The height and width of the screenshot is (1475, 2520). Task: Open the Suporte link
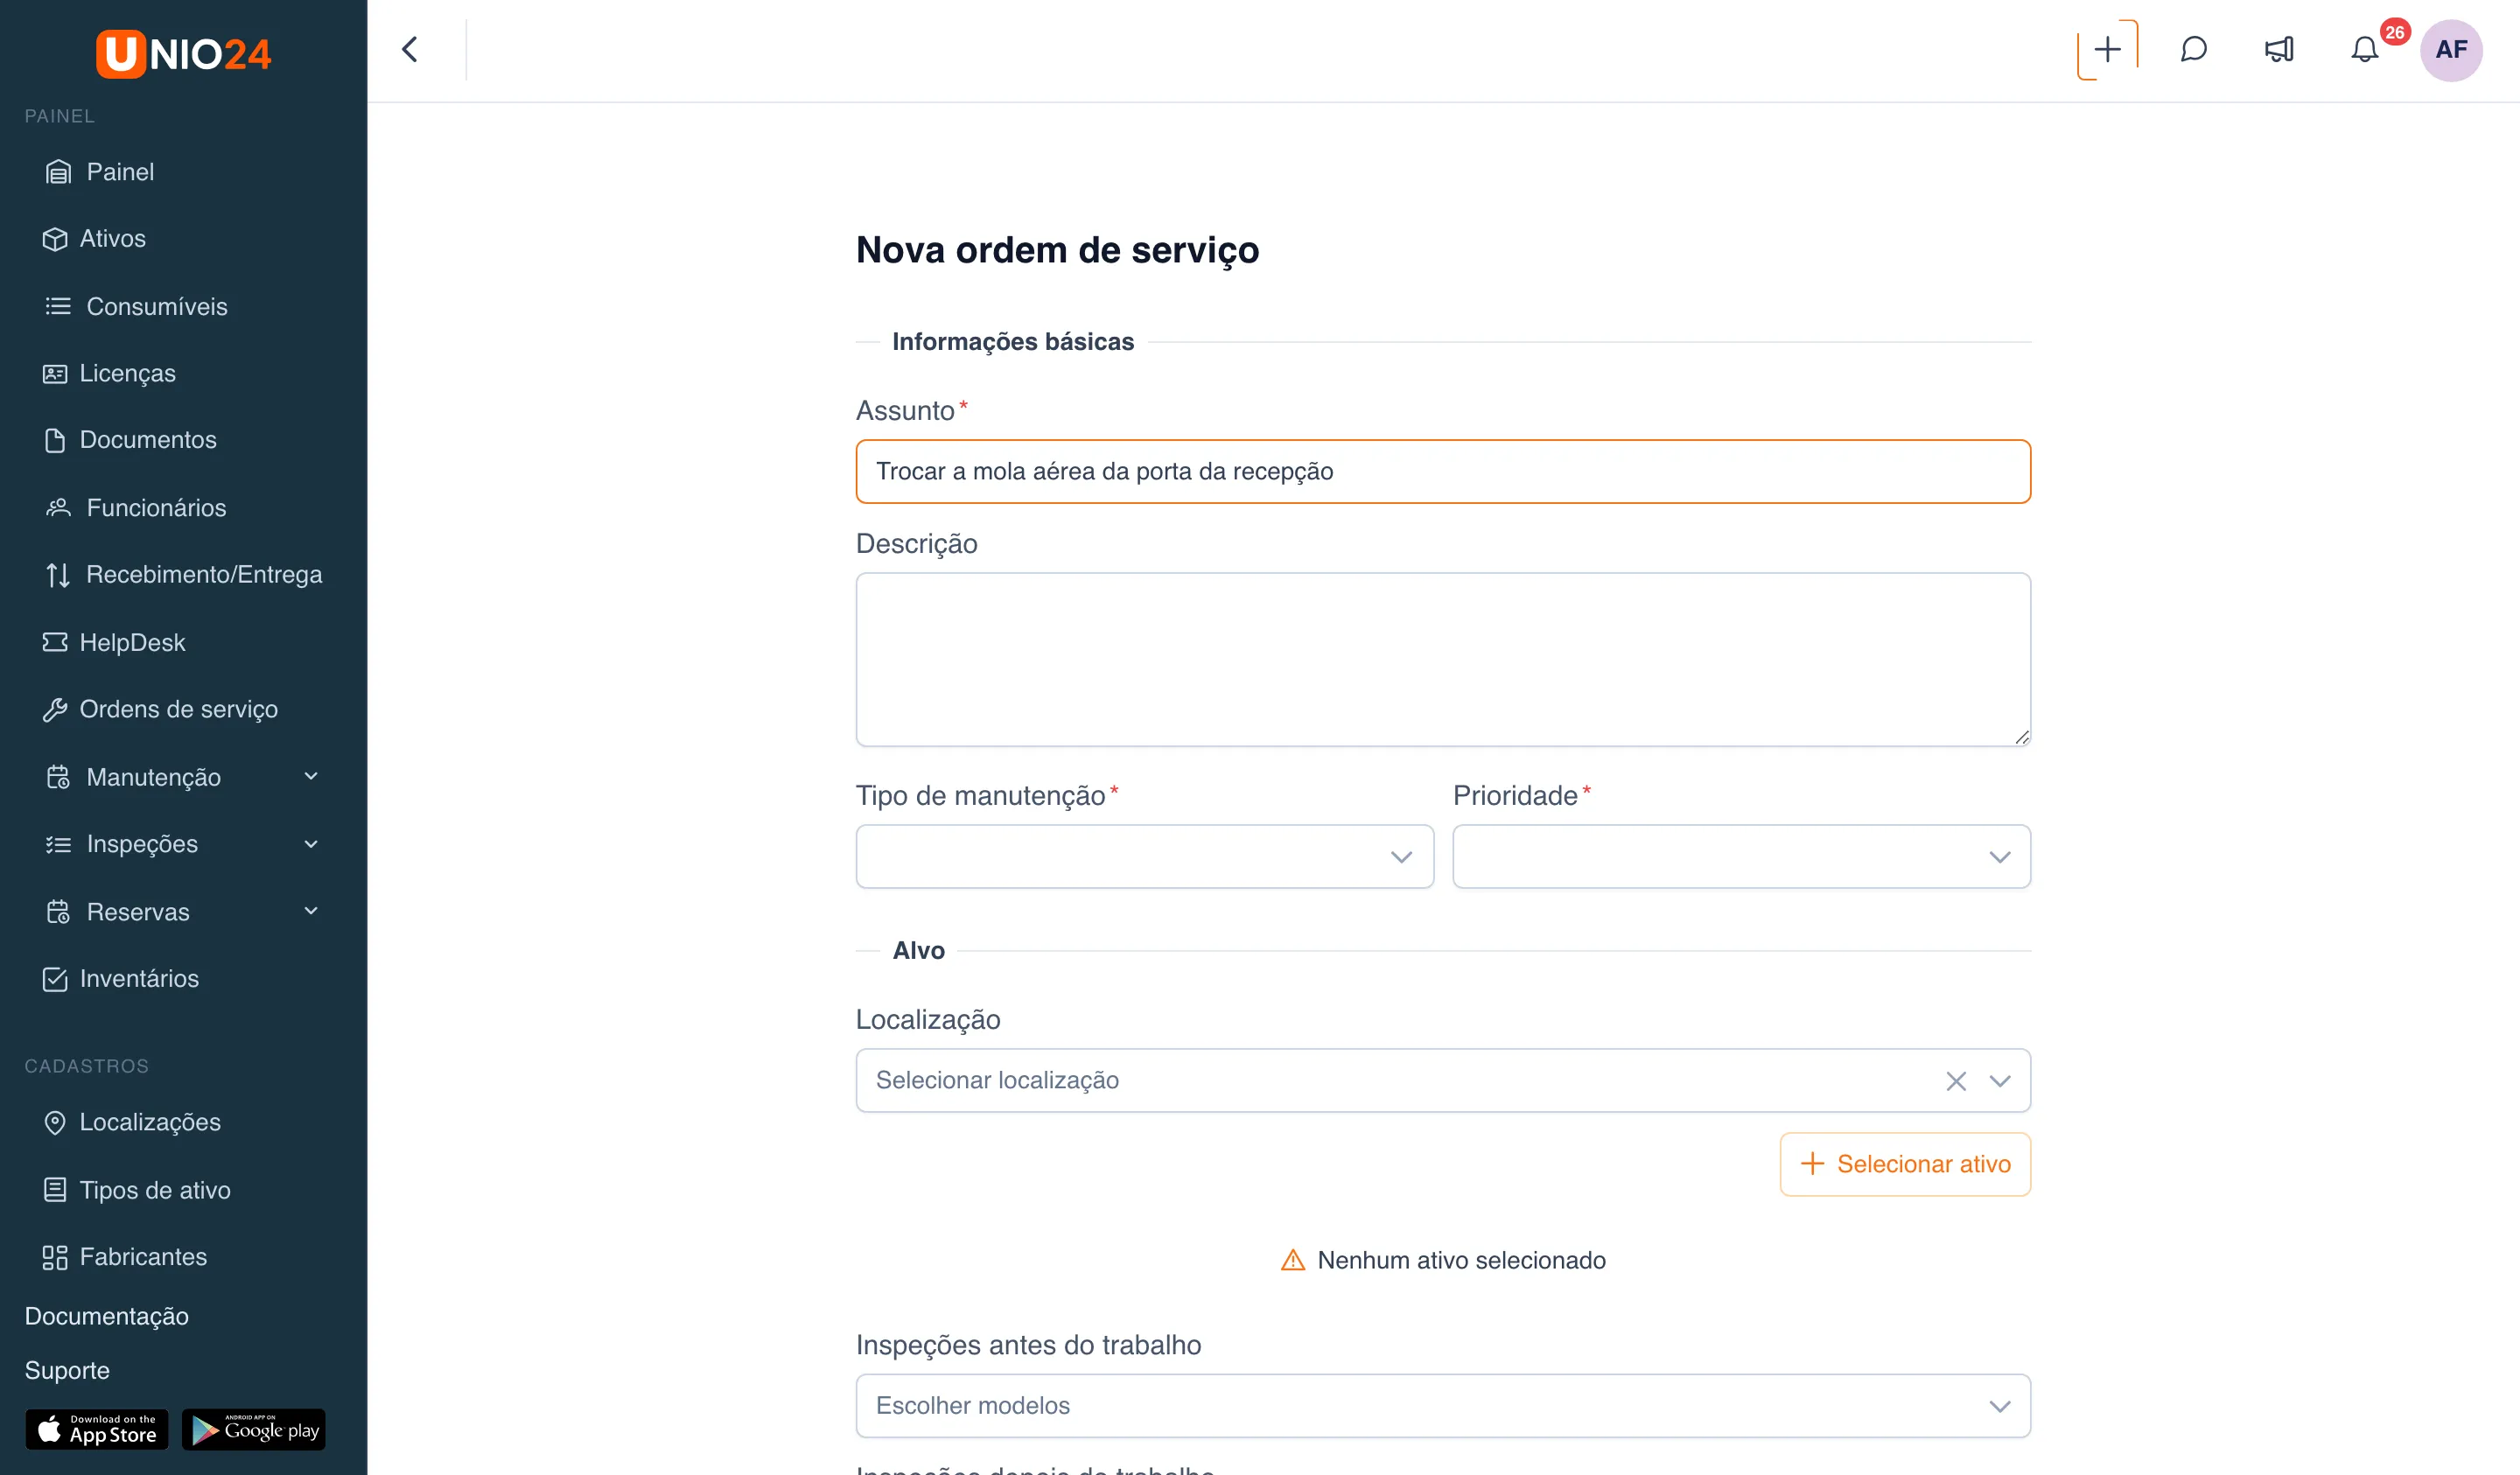67,1370
